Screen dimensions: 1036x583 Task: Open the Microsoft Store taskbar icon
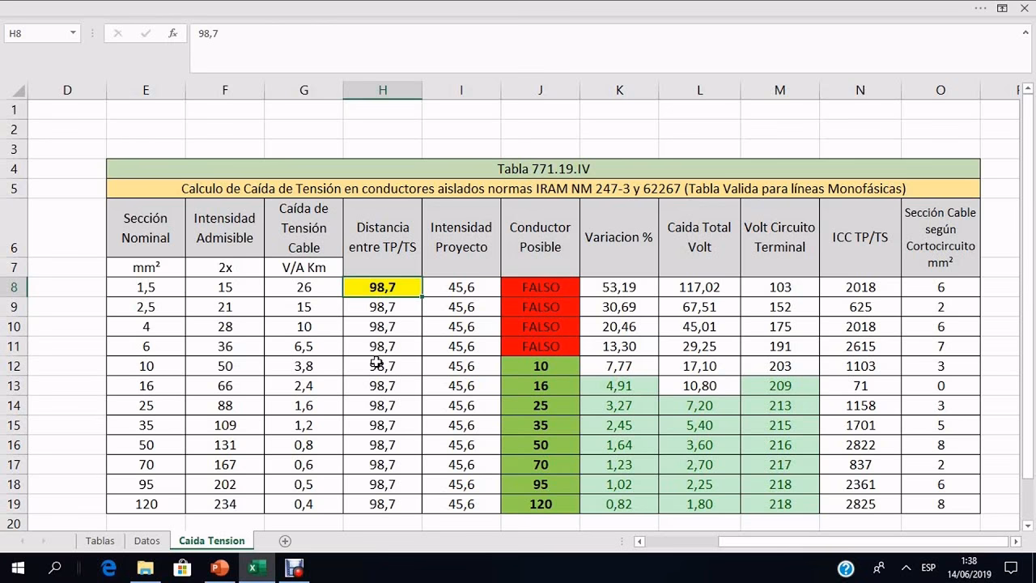182,568
